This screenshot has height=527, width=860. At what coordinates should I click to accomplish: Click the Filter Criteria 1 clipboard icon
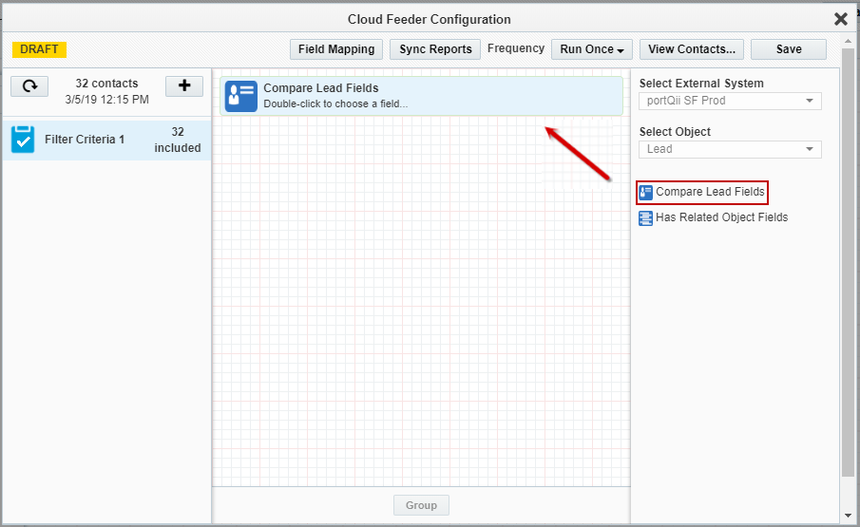23,140
